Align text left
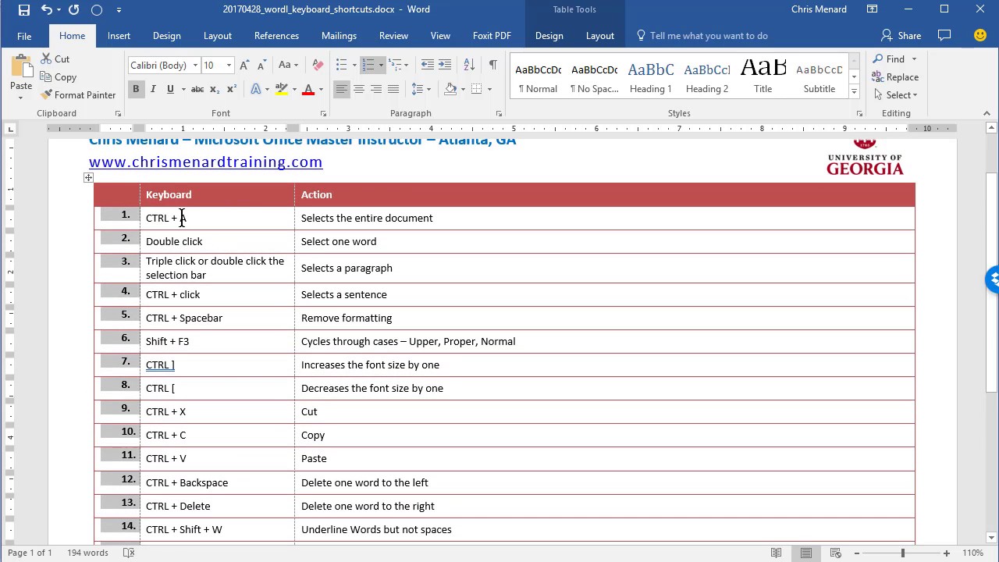This screenshot has height=562, width=999. tap(341, 89)
